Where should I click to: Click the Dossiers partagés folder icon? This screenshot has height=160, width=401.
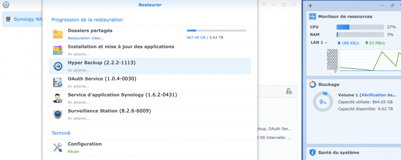[x=57, y=34]
